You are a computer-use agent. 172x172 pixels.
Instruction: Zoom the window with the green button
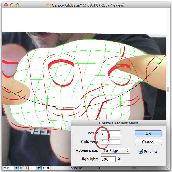click(x=17, y=5)
